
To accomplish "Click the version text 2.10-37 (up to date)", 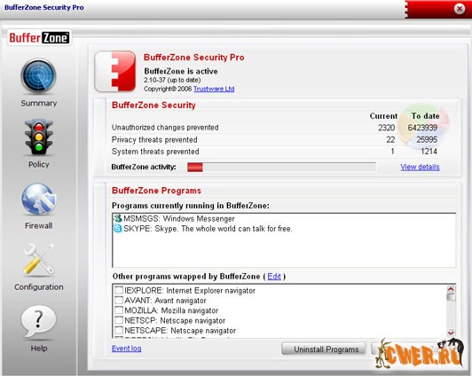I will [x=172, y=80].
